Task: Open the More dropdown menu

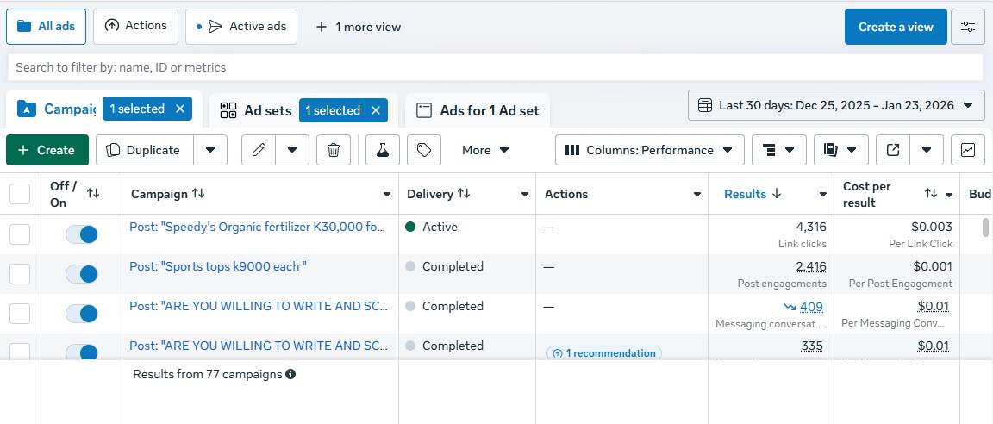Action: pos(485,150)
